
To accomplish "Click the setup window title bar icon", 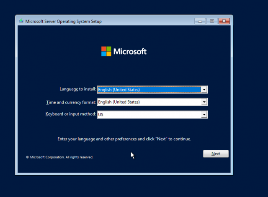I will point(21,21).
